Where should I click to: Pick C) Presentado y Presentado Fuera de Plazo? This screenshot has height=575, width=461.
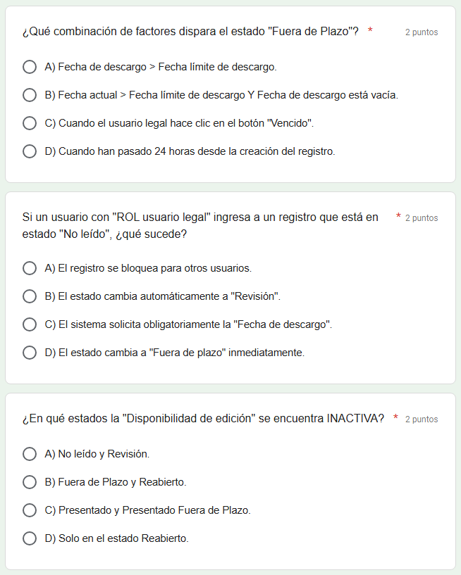point(30,510)
